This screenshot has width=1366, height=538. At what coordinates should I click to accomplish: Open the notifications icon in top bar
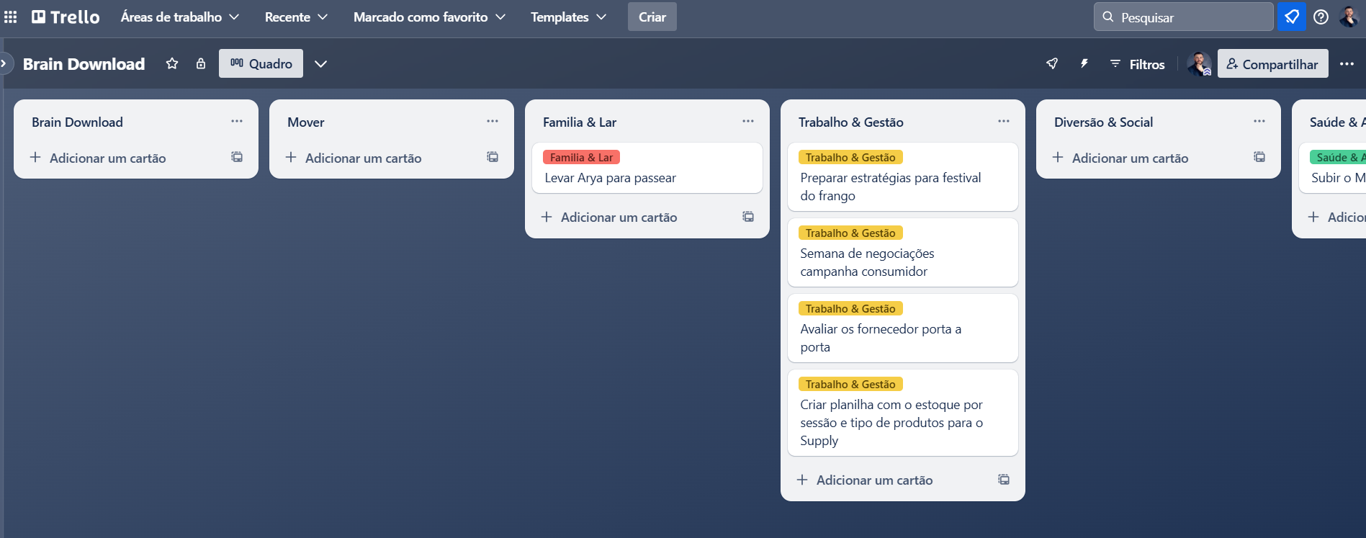[1291, 17]
